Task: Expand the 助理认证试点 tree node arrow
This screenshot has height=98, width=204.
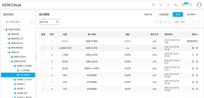Action: click(10, 57)
